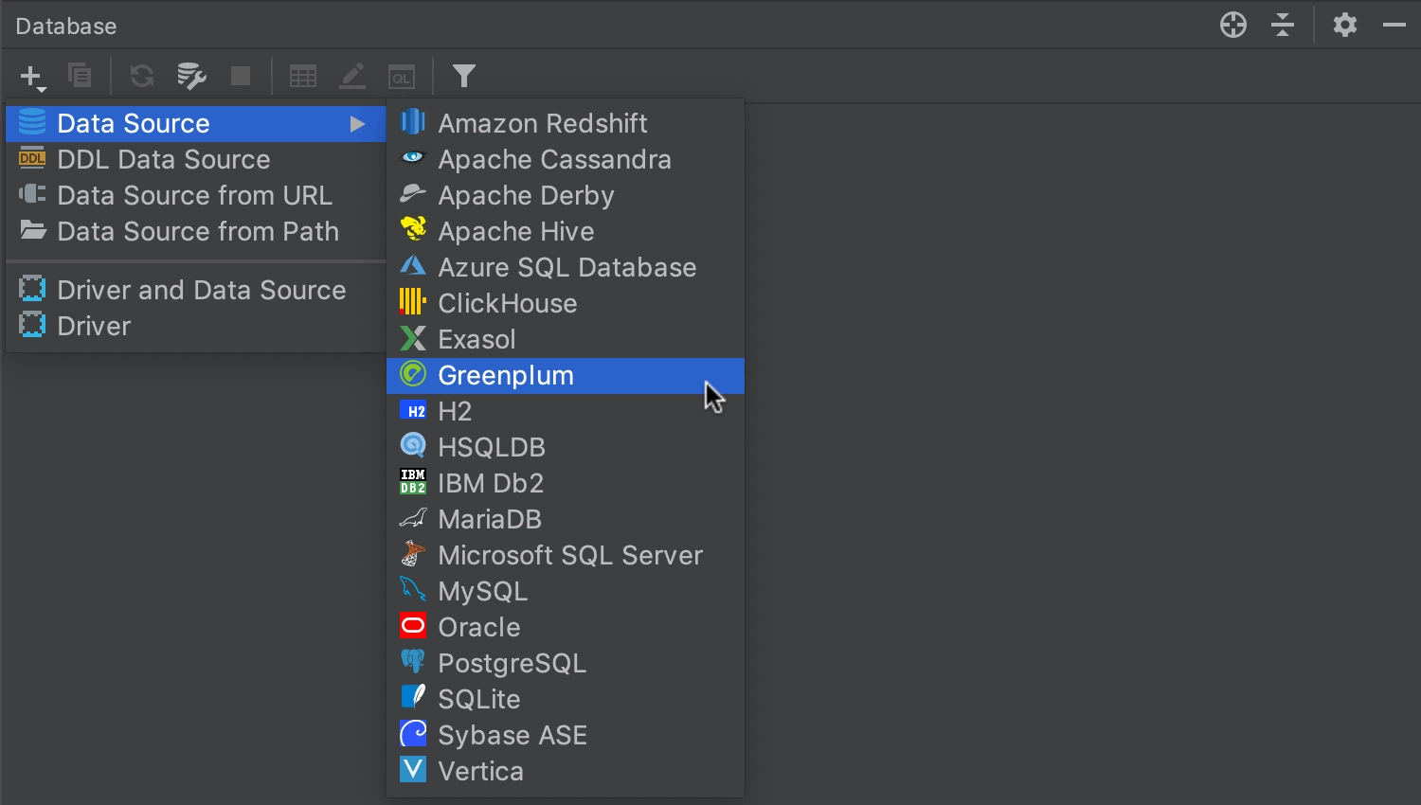Open the settings gear in Database header
This screenshot has height=805, width=1421.
(x=1345, y=25)
